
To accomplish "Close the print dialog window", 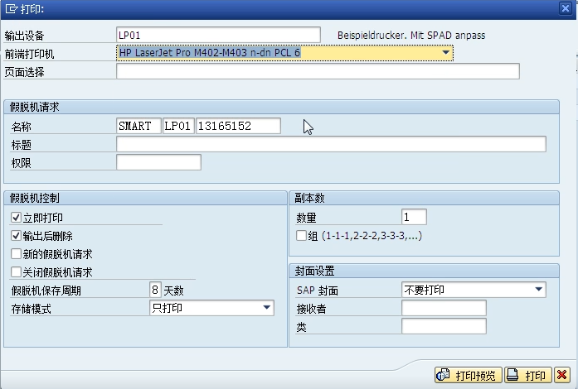I will click(565, 7).
